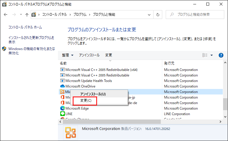This screenshot has width=228, height=141.
Task: Click Office icon on ja-jp row
Action: point(62,97)
